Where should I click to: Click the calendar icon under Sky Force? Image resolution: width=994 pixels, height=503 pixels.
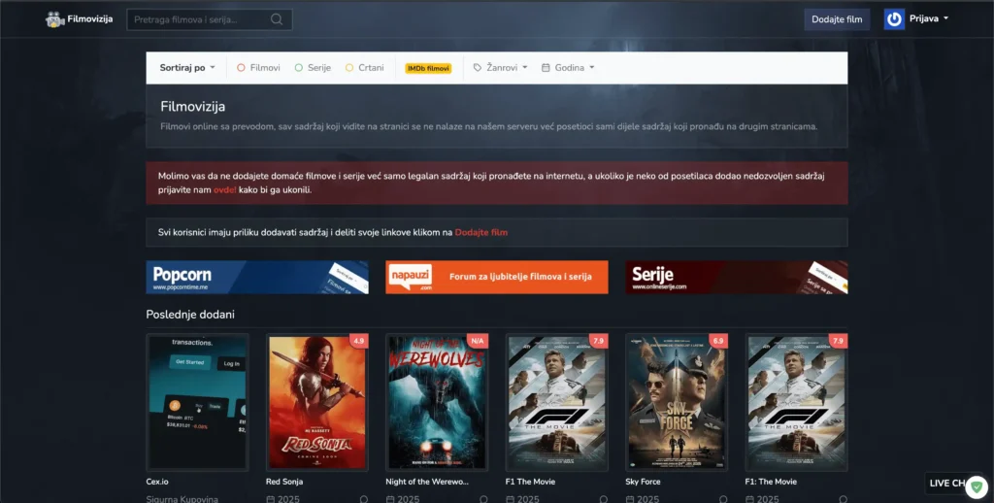click(630, 499)
